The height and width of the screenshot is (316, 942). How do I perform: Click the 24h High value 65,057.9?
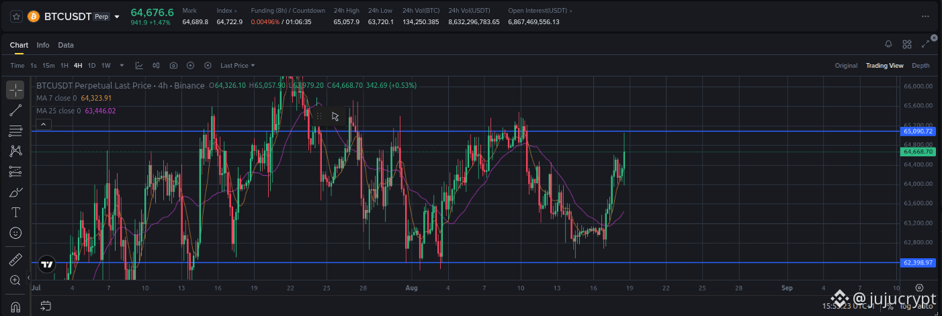[347, 22]
